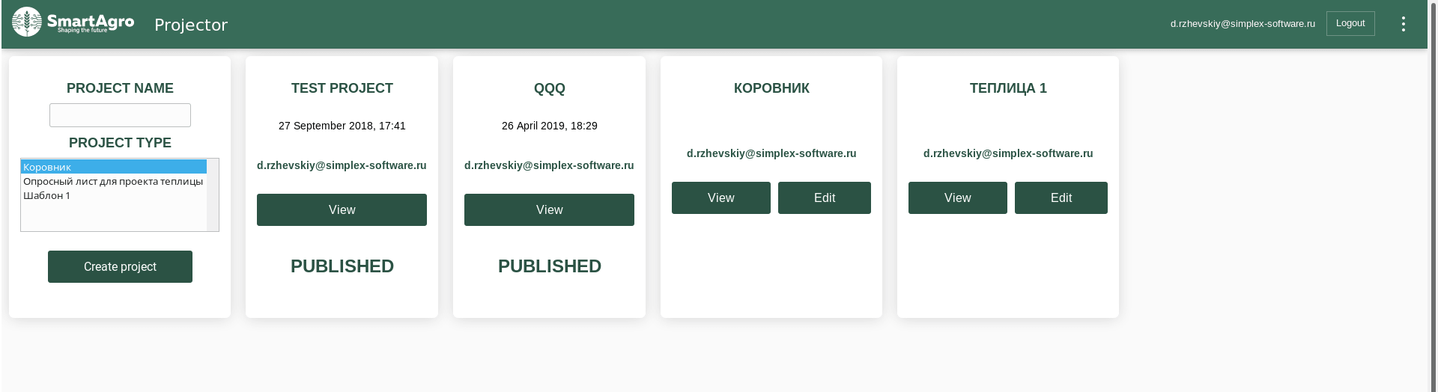Viewport: 1438px width, 392px height.
Task: Click the Test Project card title
Action: [342, 88]
